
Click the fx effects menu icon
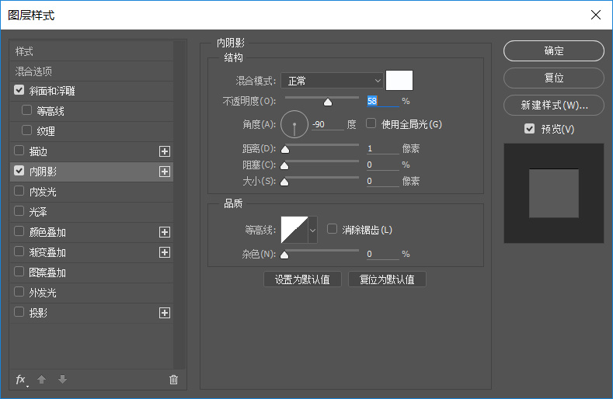(21, 380)
